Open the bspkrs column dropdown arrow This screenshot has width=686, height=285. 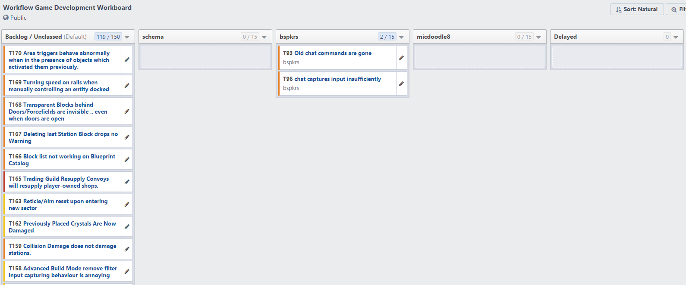[x=402, y=37]
